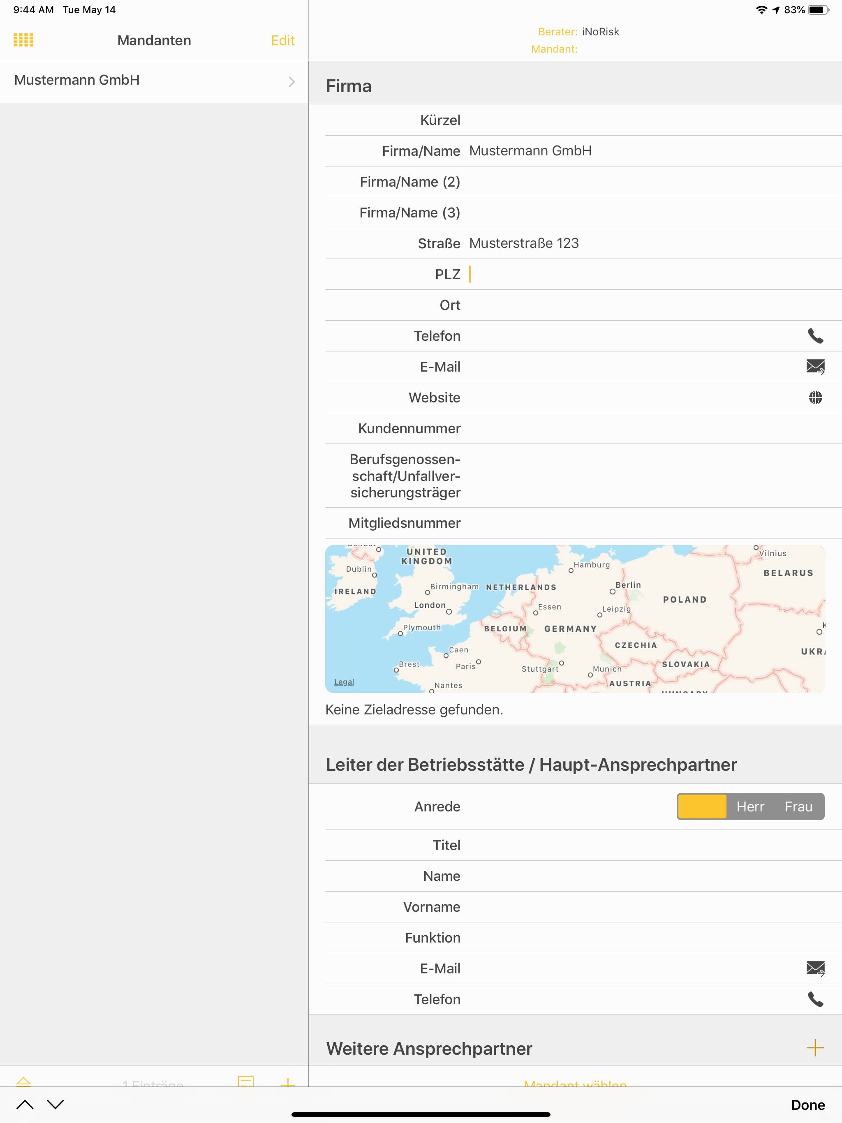Open the Mustermann GmbH list entry
842x1123 pixels.
[x=154, y=81]
